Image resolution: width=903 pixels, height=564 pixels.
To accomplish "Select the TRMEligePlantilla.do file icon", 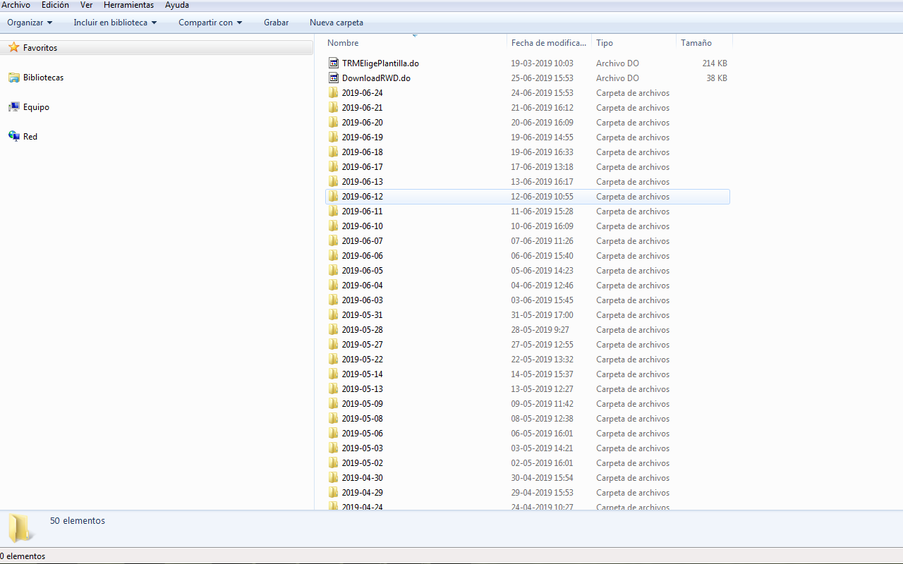I will coord(334,63).
